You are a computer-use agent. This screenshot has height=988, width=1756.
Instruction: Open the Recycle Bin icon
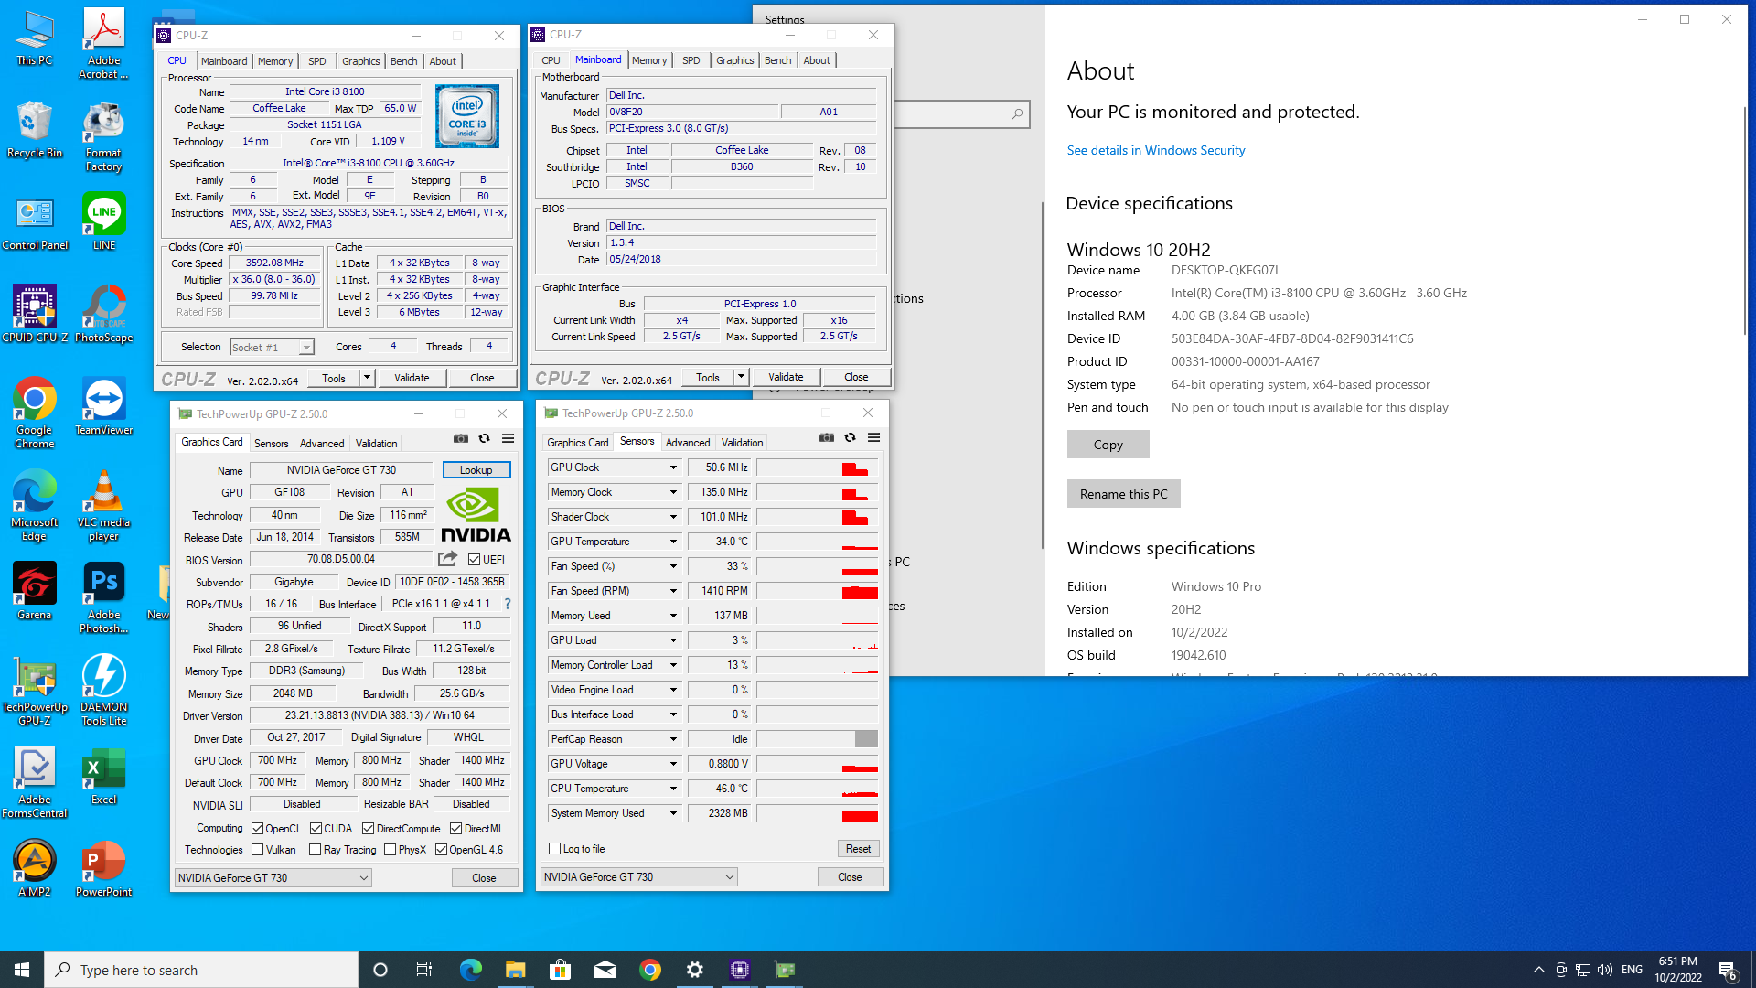35,130
